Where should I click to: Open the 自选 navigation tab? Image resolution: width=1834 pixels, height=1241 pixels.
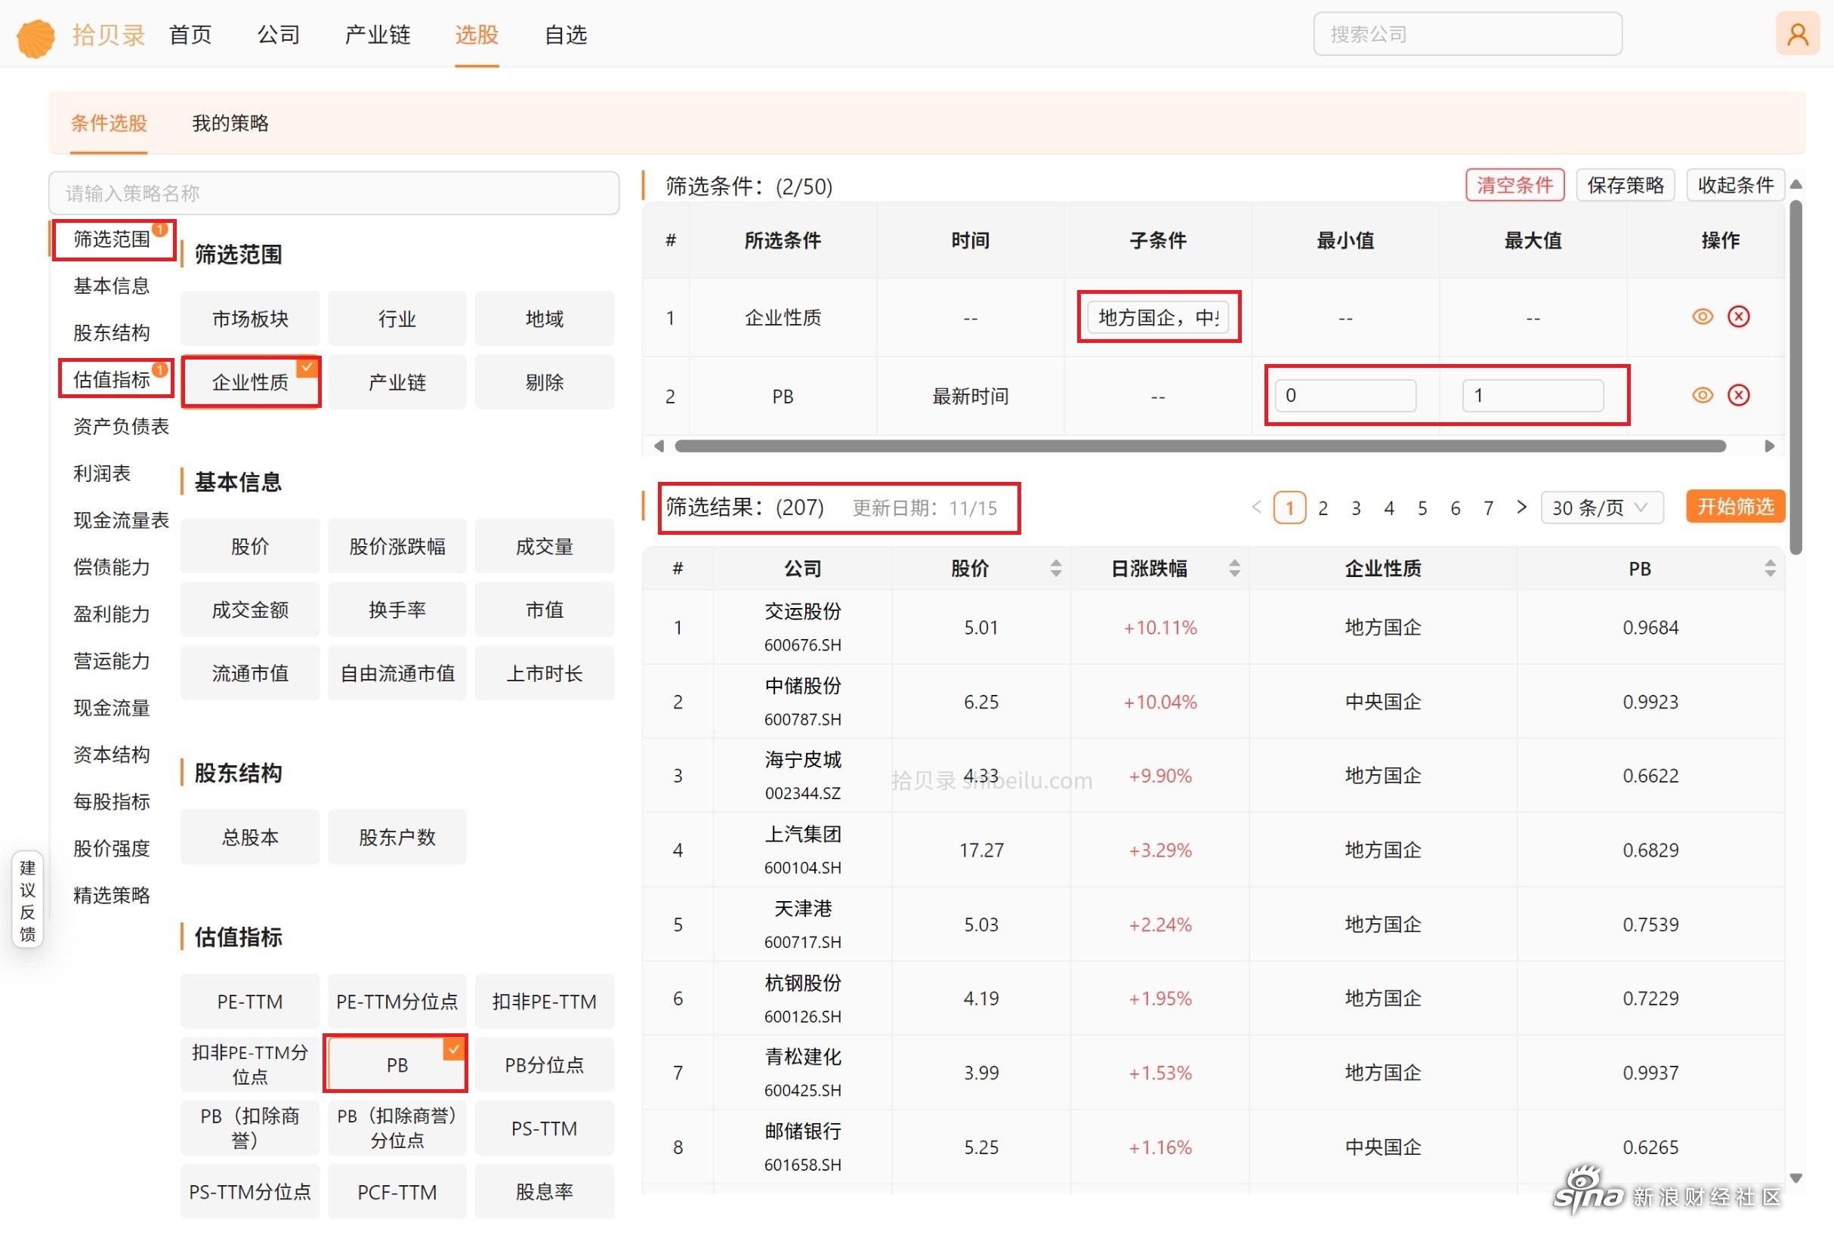(566, 35)
